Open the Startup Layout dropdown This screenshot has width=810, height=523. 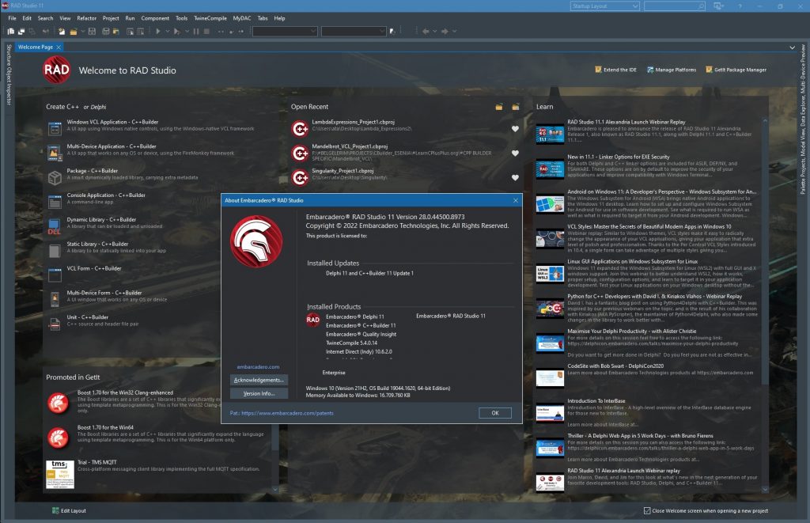tap(605, 6)
